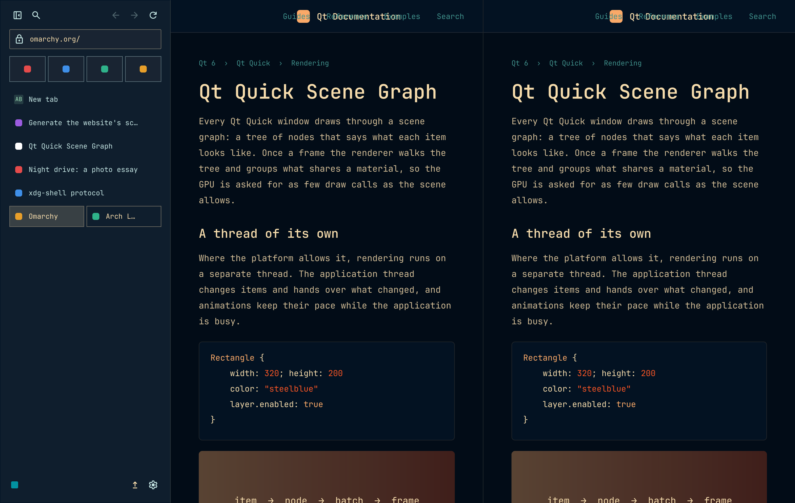The image size is (795, 503).
Task: Click the Examples link in the left pane header
Action: (x=402, y=16)
